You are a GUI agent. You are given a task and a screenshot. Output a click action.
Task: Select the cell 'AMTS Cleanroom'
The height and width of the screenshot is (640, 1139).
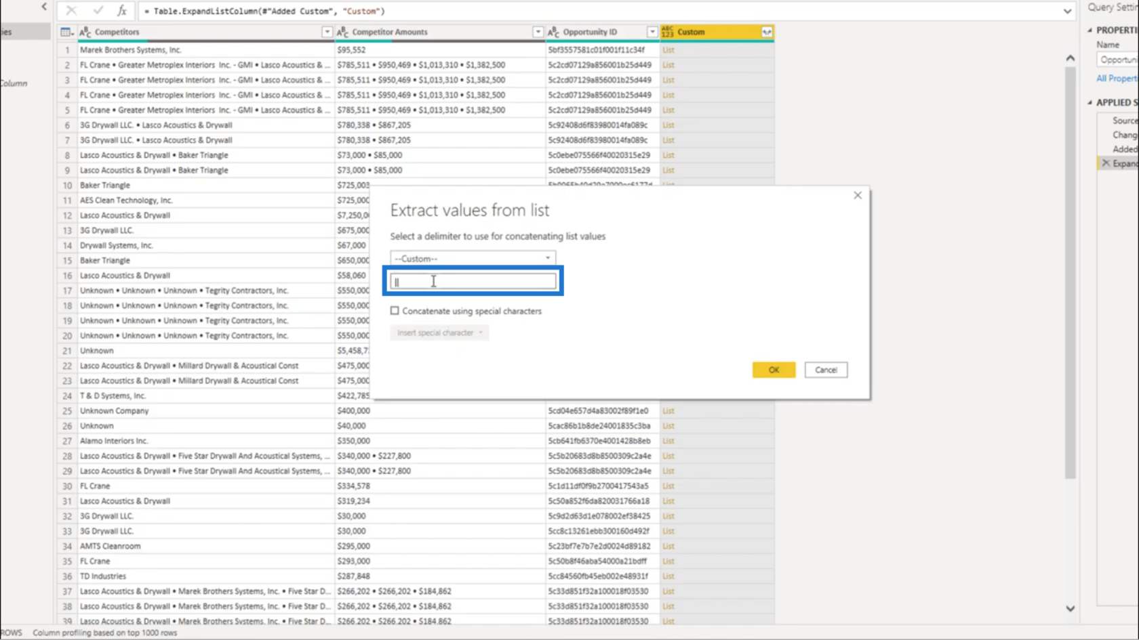206,546
